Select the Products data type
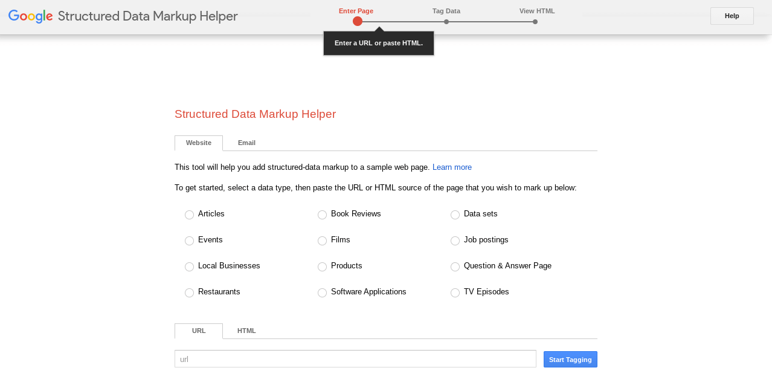The width and height of the screenshot is (772, 385). 322,267
